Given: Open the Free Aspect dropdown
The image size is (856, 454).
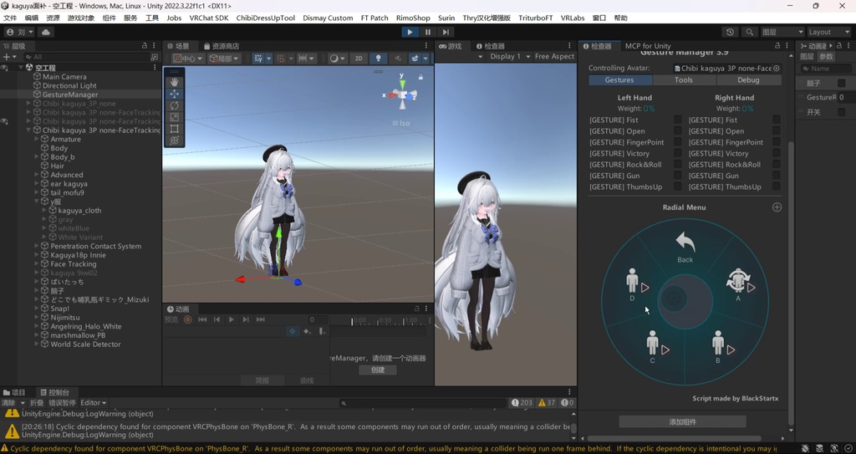Looking at the screenshot, I should point(555,56).
